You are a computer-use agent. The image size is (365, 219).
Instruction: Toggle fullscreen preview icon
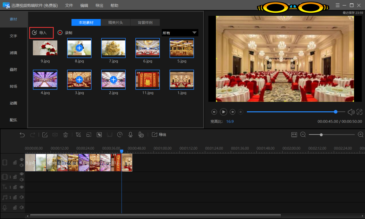359,112
